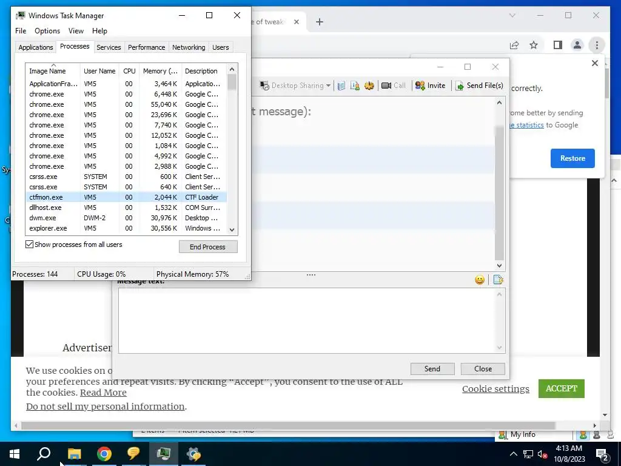
Task: Click the user info icon in messenger toolbar
Action: click(355, 86)
